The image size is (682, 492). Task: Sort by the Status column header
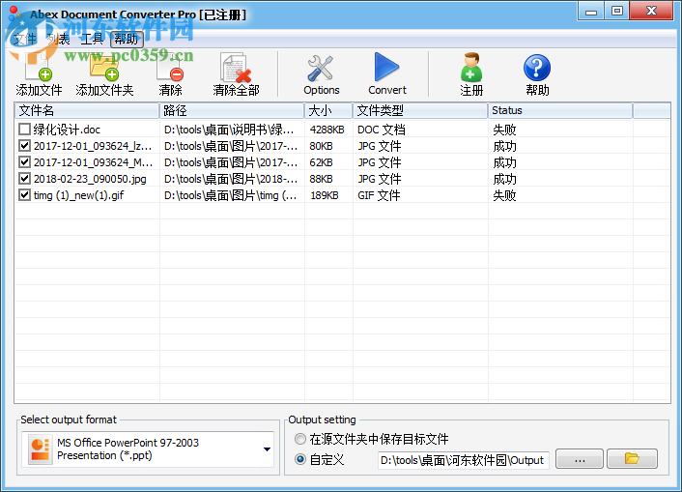pos(560,110)
